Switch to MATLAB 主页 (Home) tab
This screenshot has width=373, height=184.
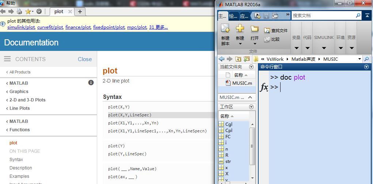[x=222, y=16]
